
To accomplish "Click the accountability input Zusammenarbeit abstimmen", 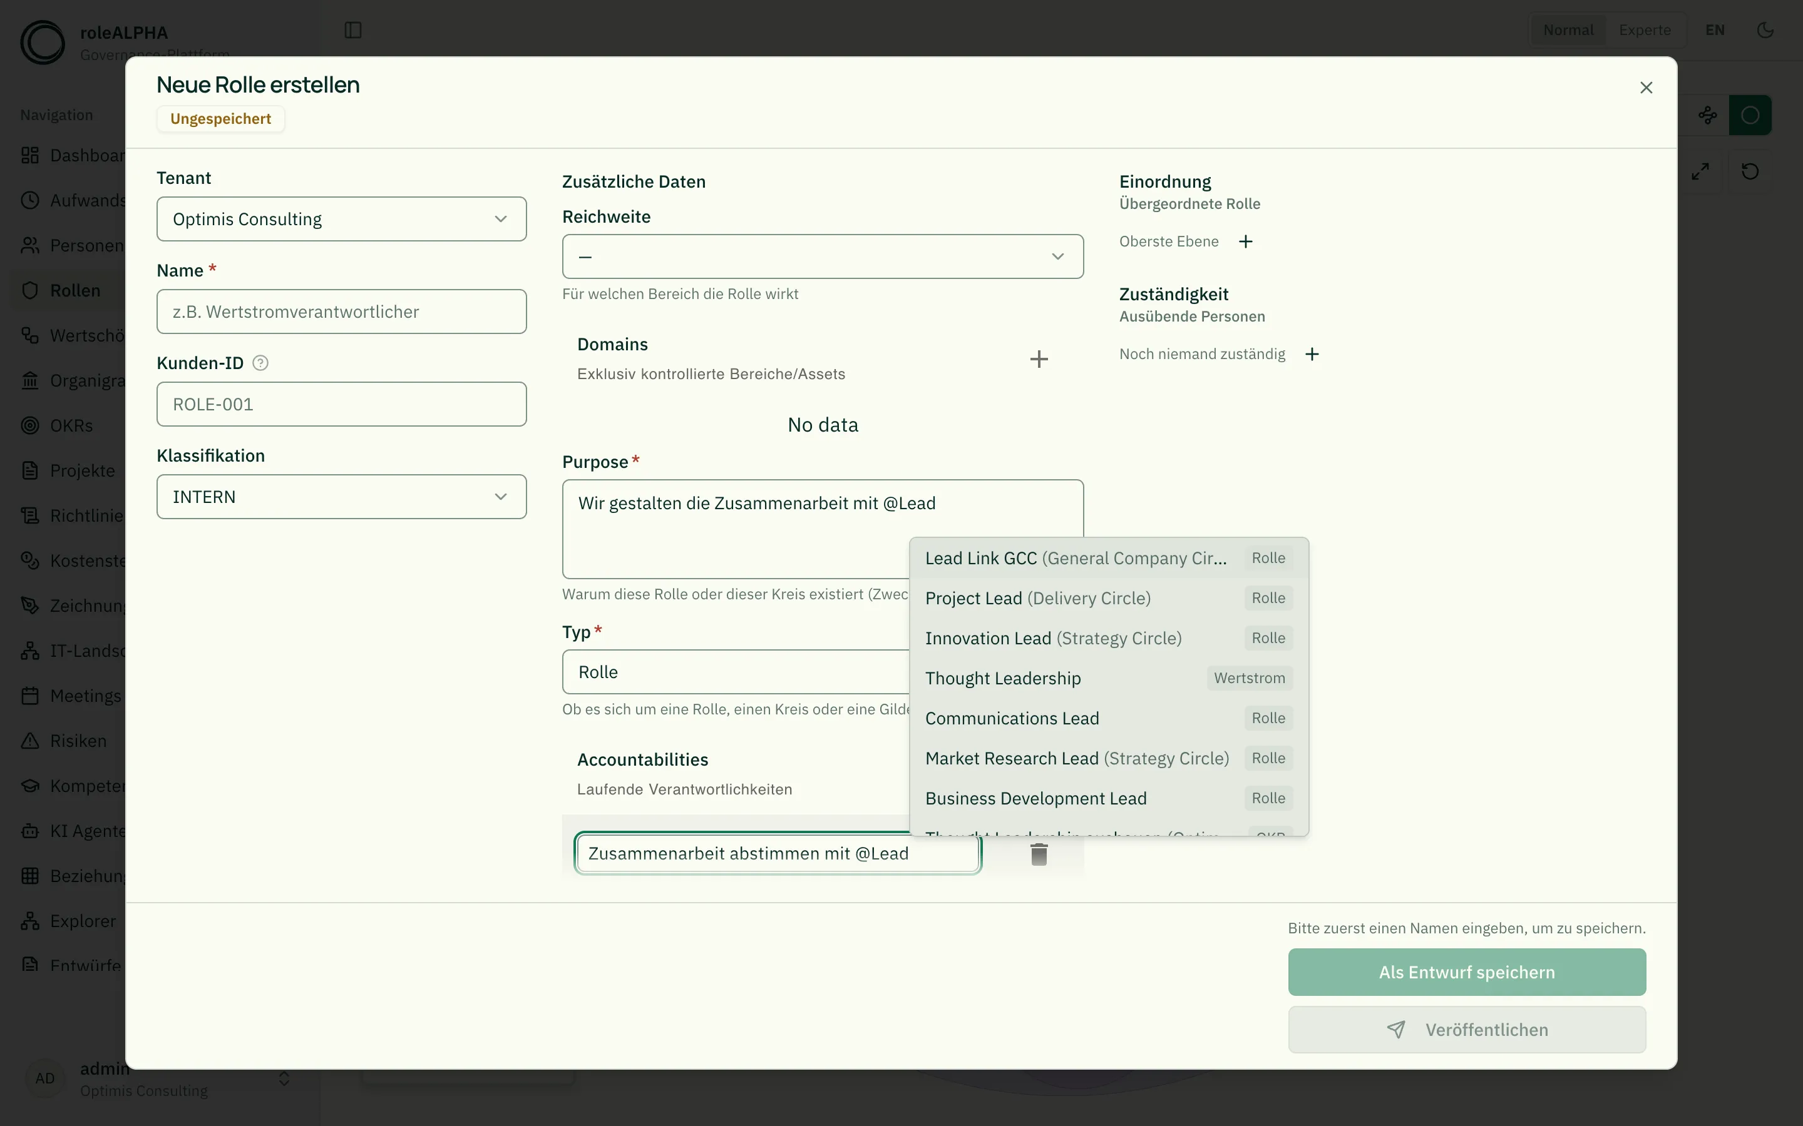I will (777, 853).
